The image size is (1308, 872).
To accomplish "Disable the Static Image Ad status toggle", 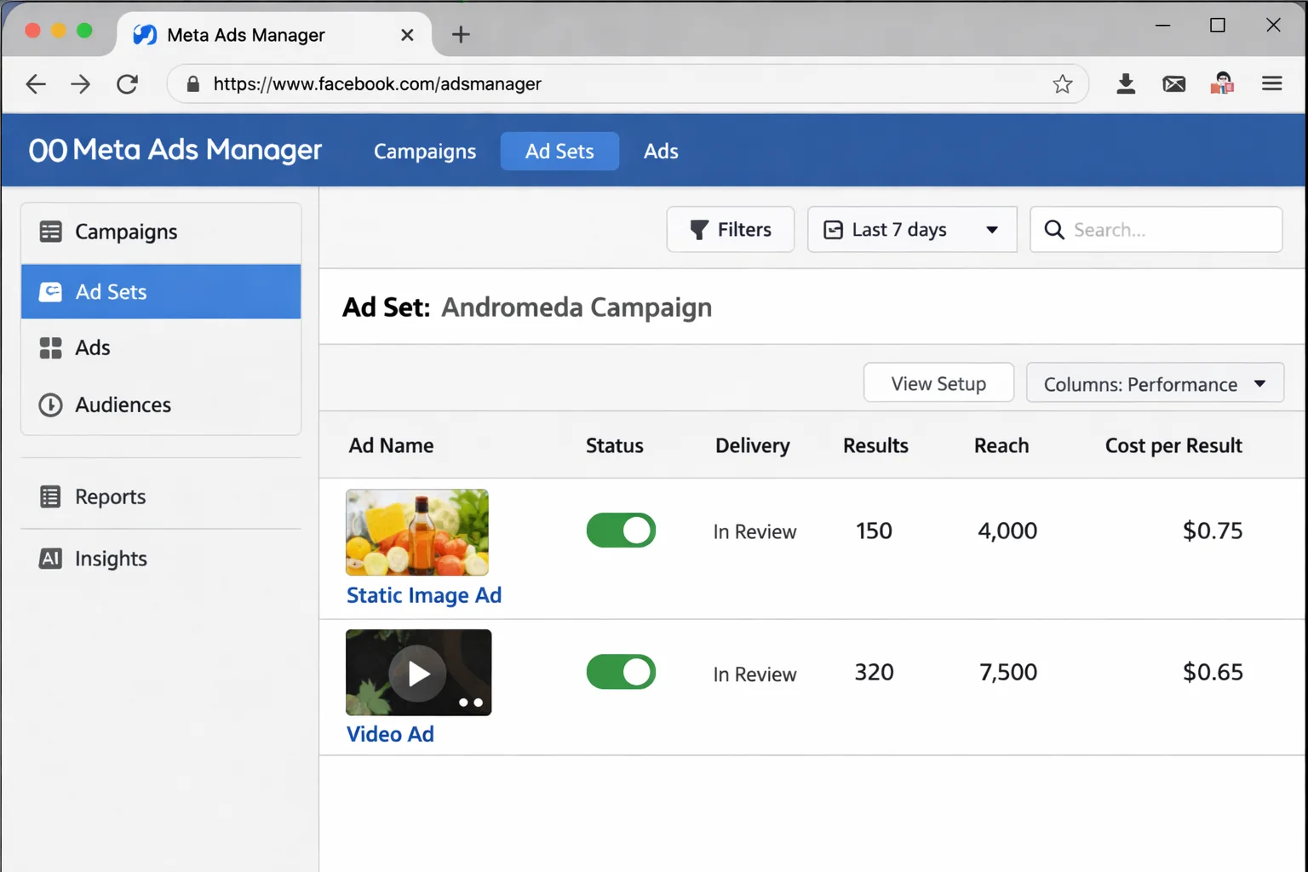I will coord(621,530).
